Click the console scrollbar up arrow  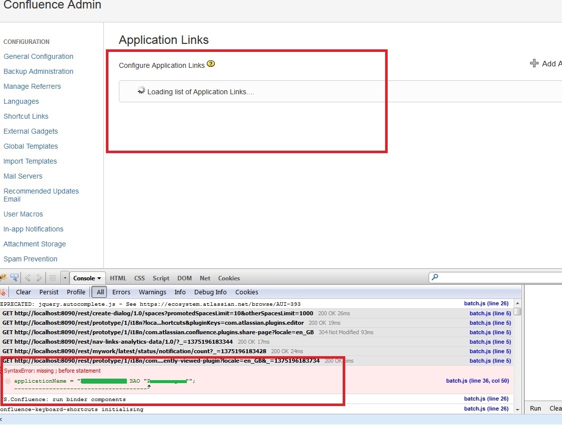coord(518,304)
